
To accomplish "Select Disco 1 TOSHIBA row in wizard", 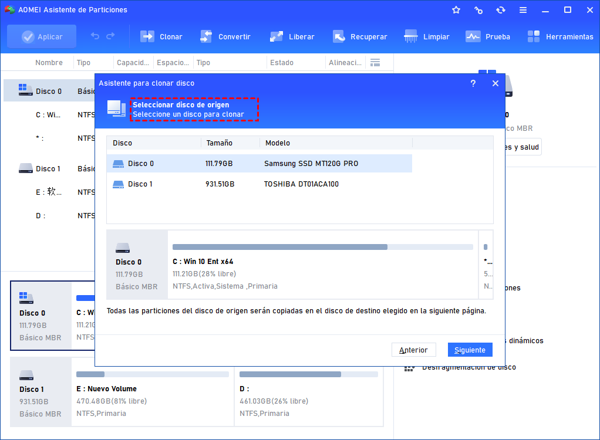I will pos(259,184).
